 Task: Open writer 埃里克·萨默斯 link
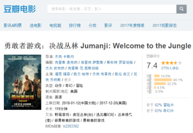[x=92, y=62]
